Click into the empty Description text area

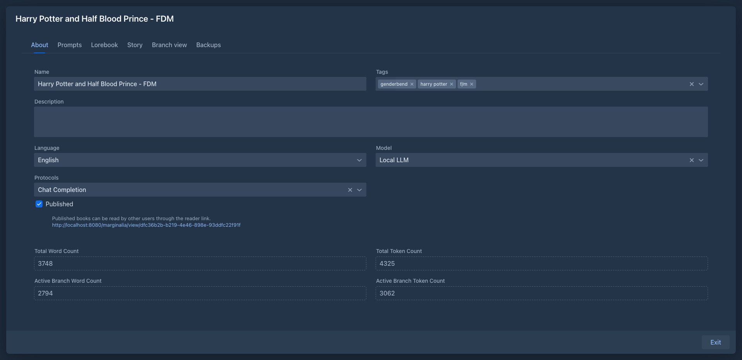[x=371, y=122]
